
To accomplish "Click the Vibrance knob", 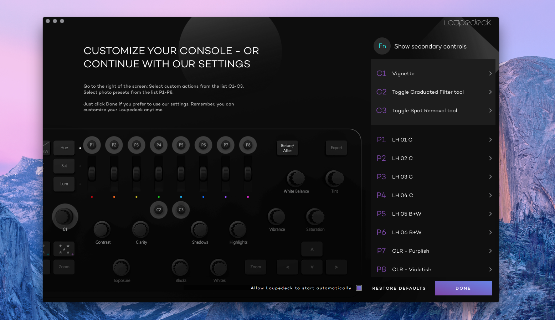I will [x=277, y=217].
